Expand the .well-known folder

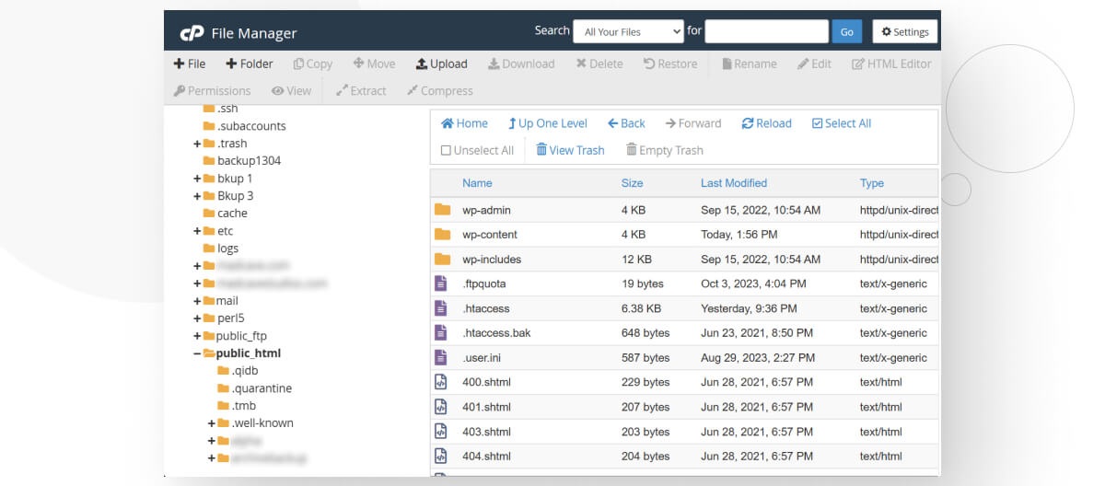(x=212, y=423)
